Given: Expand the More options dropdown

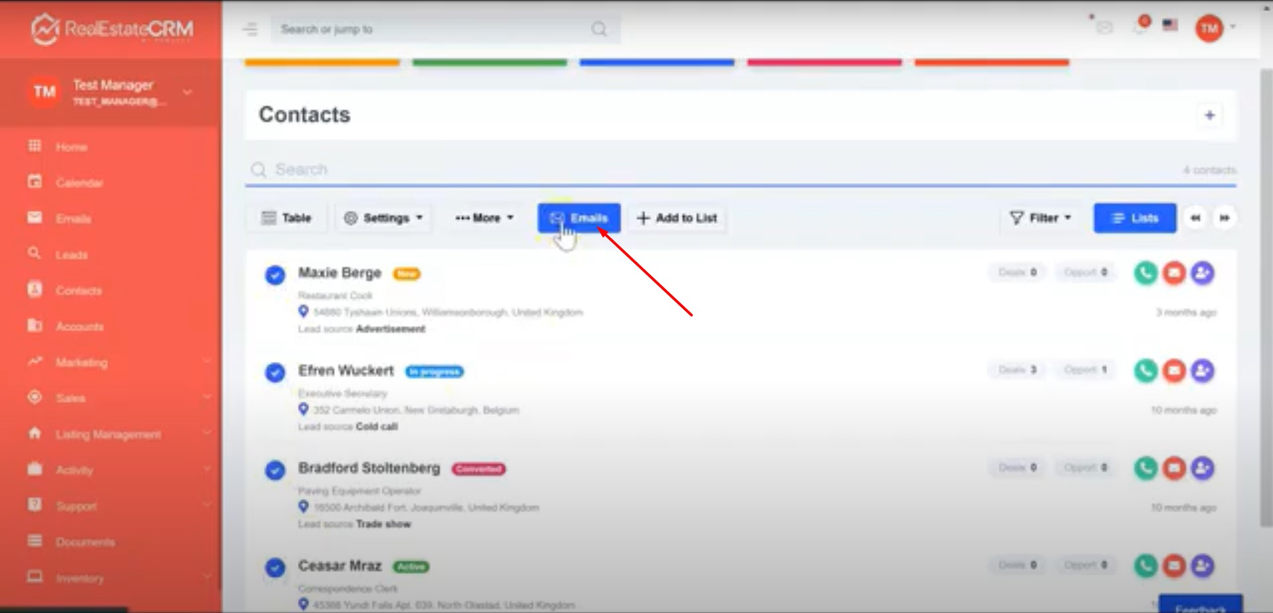Looking at the screenshot, I should [x=484, y=218].
